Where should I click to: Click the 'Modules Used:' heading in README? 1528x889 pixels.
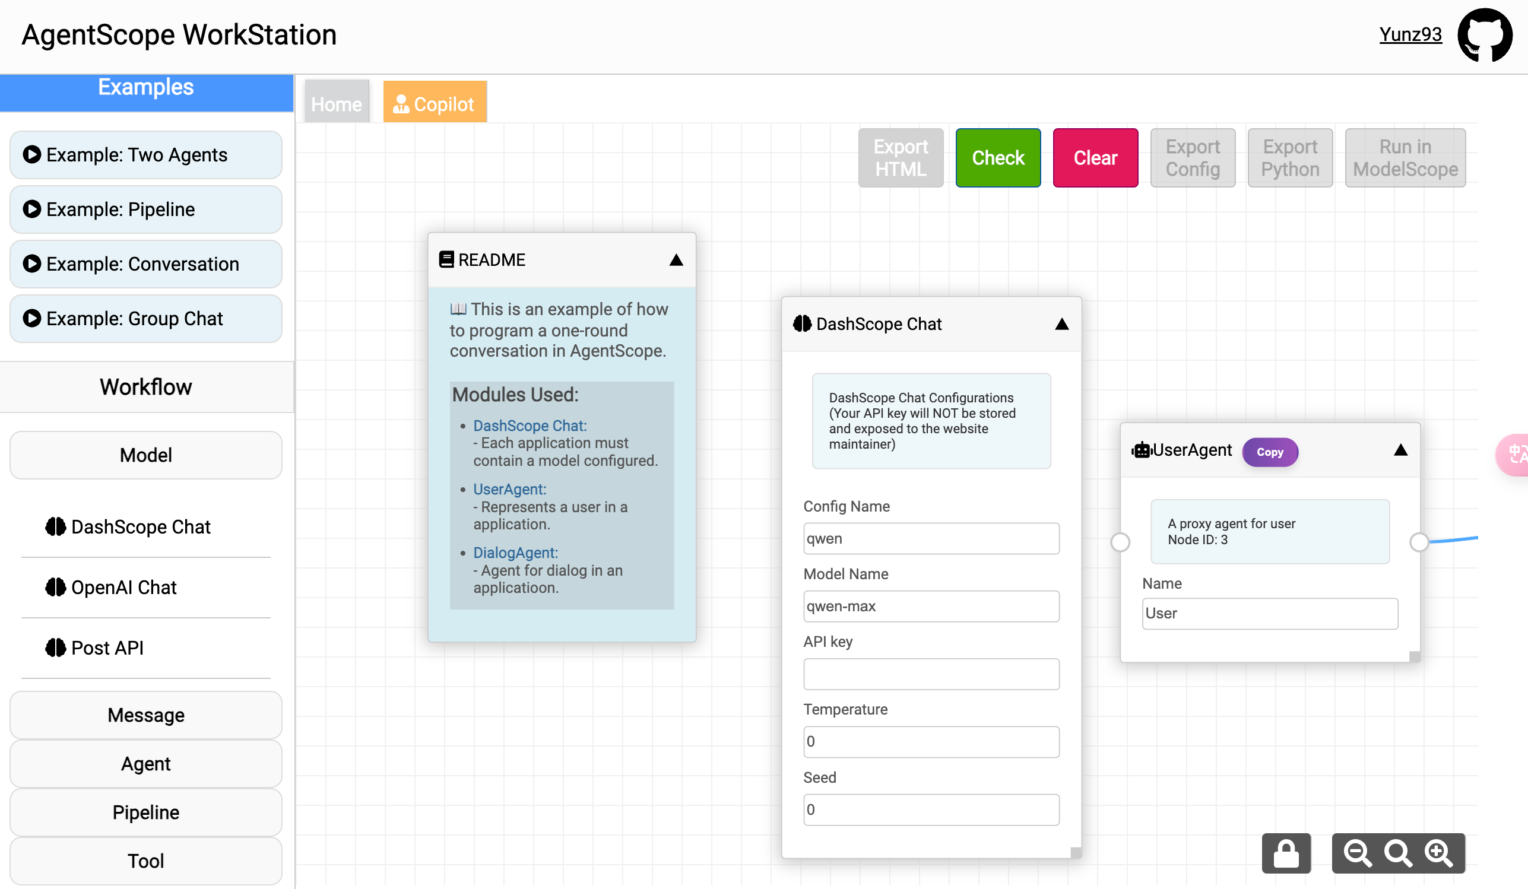[x=515, y=395]
